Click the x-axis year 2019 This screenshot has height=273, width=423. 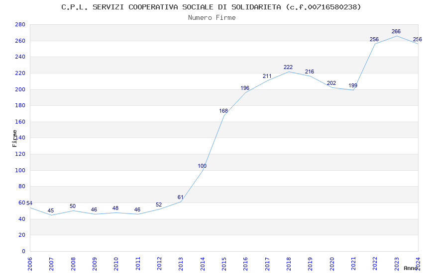click(x=310, y=264)
